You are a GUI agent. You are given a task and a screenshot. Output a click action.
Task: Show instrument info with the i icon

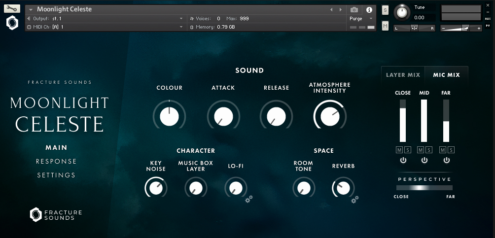(x=369, y=10)
